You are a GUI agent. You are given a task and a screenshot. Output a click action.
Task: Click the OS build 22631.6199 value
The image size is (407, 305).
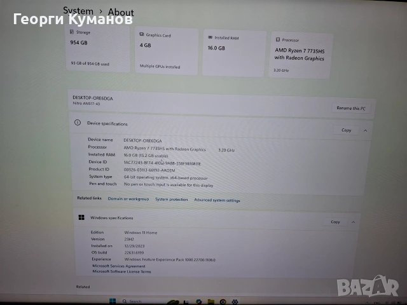(x=134, y=252)
